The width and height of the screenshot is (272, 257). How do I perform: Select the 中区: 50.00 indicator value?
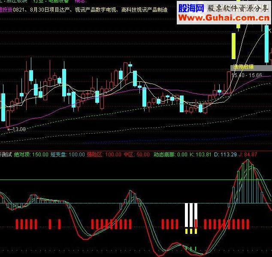tap(137, 155)
